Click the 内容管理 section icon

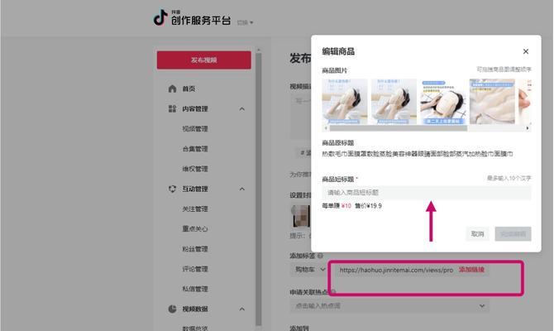pos(172,108)
